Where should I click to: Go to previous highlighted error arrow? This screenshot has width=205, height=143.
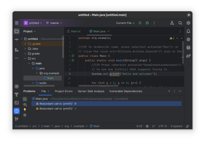(177, 38)
